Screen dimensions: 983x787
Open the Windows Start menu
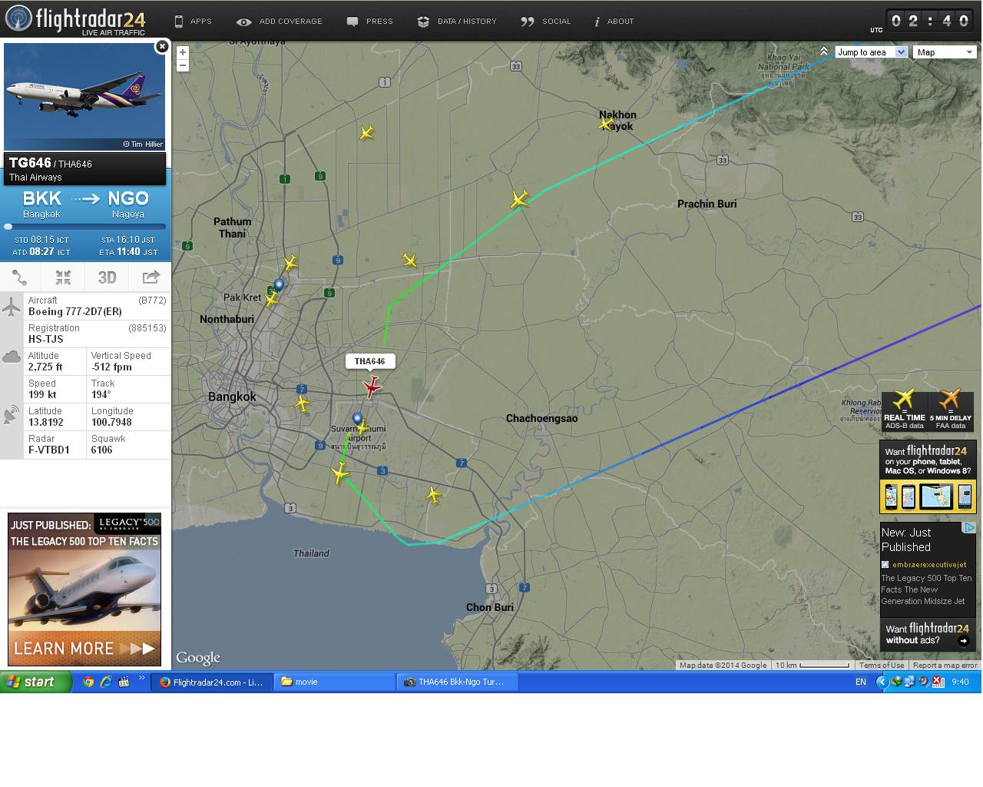[36, 682]
